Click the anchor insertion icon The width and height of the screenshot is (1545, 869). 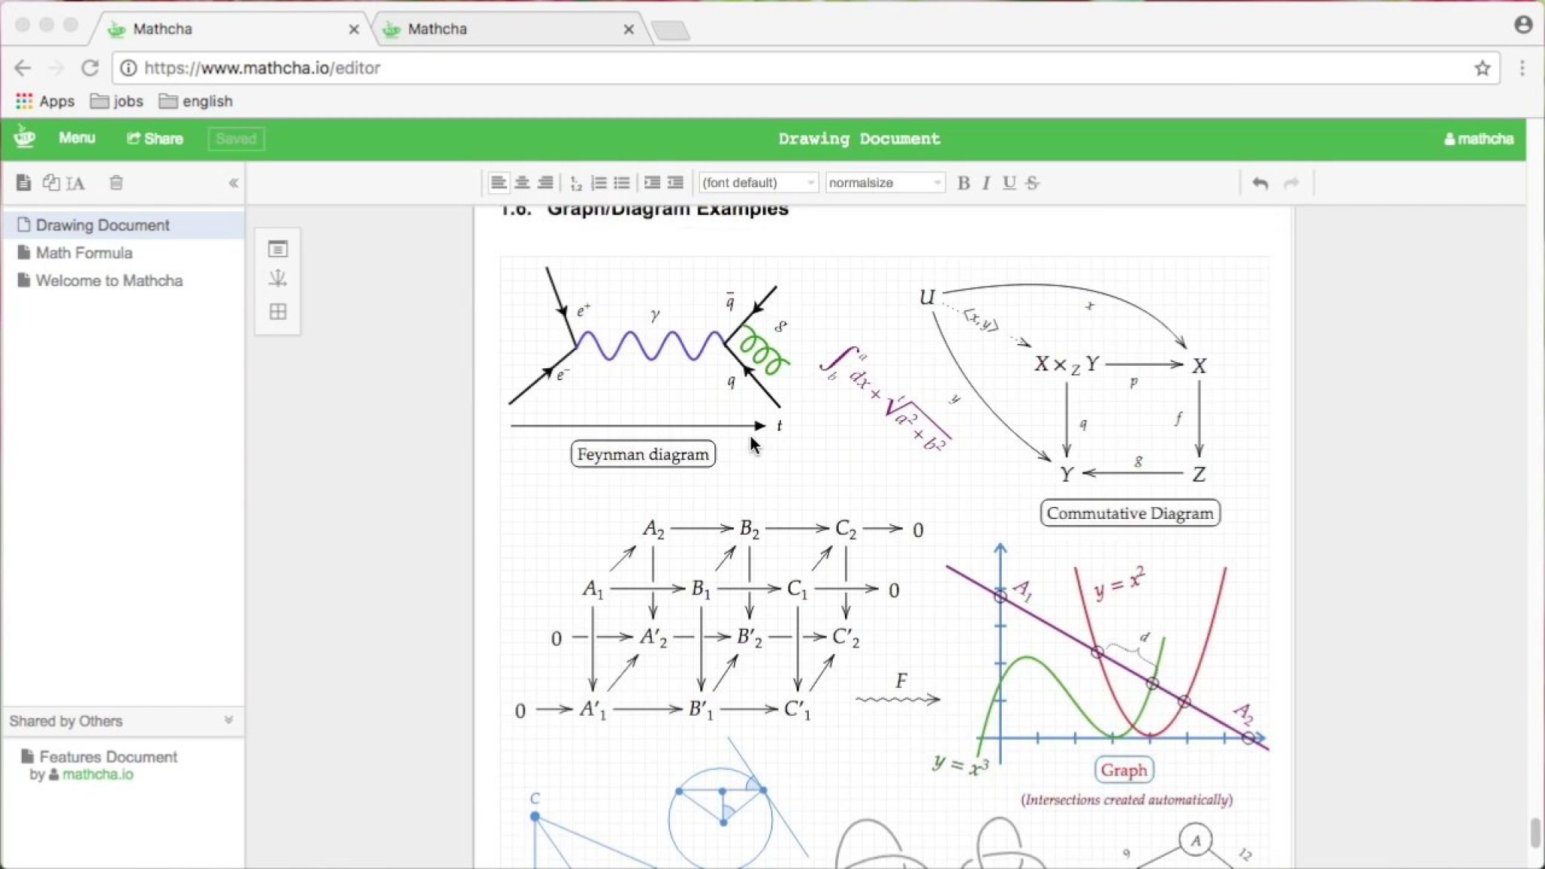[278, 278]
